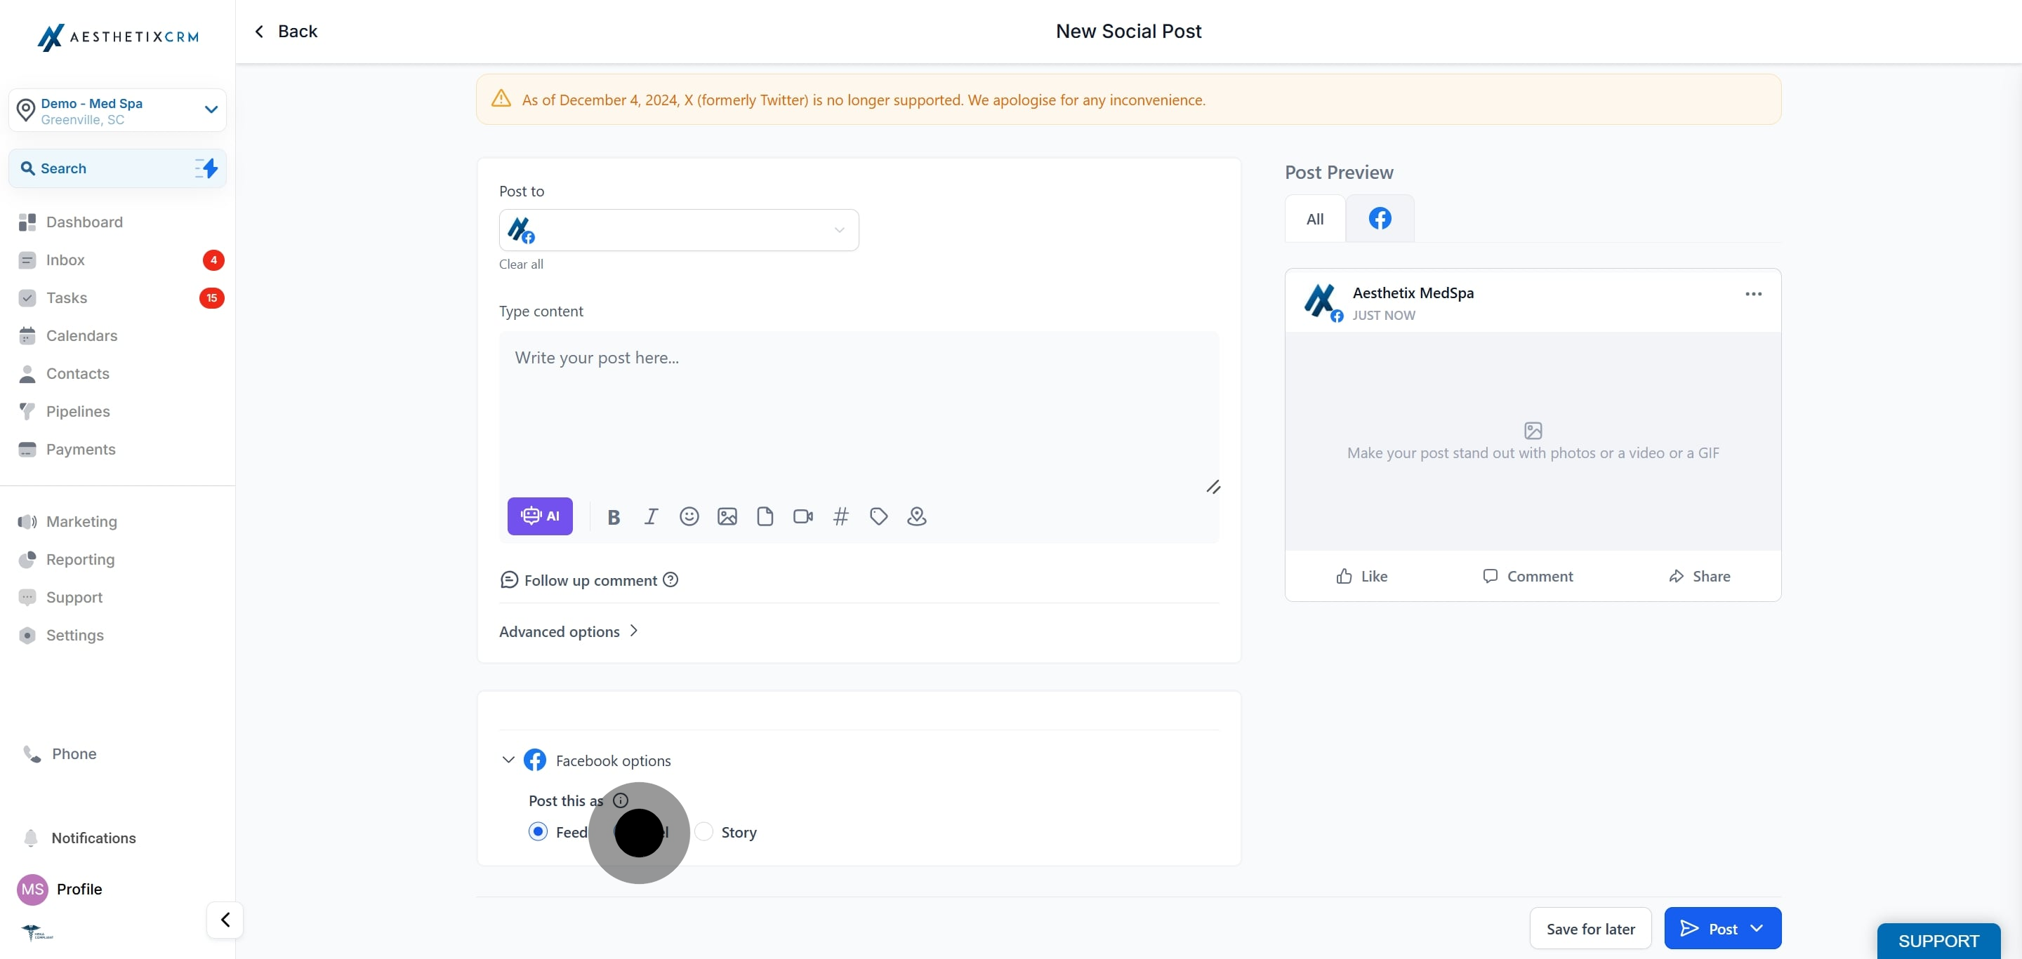This screenshot has width=2022, height=959.
Task: Add an image to the post
Action: pos(727,517)
